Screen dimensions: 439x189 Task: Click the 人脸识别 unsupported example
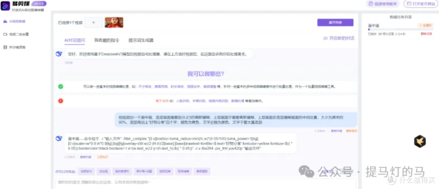click(183, 101)
